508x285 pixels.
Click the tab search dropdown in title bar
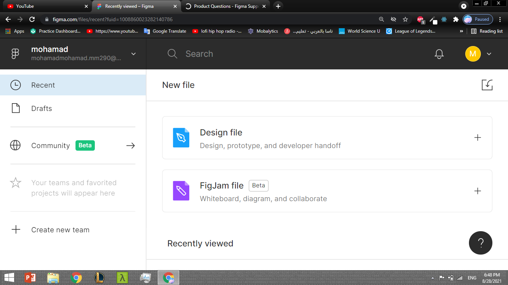click(464, 6)
